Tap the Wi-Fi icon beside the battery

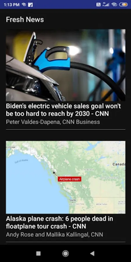click(x=114, y=4)
